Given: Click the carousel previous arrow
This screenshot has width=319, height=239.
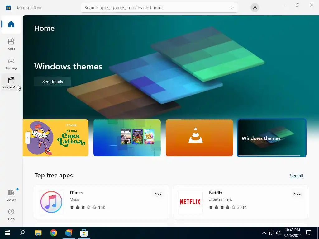Looking at the screenshot, I should [28, 138].
